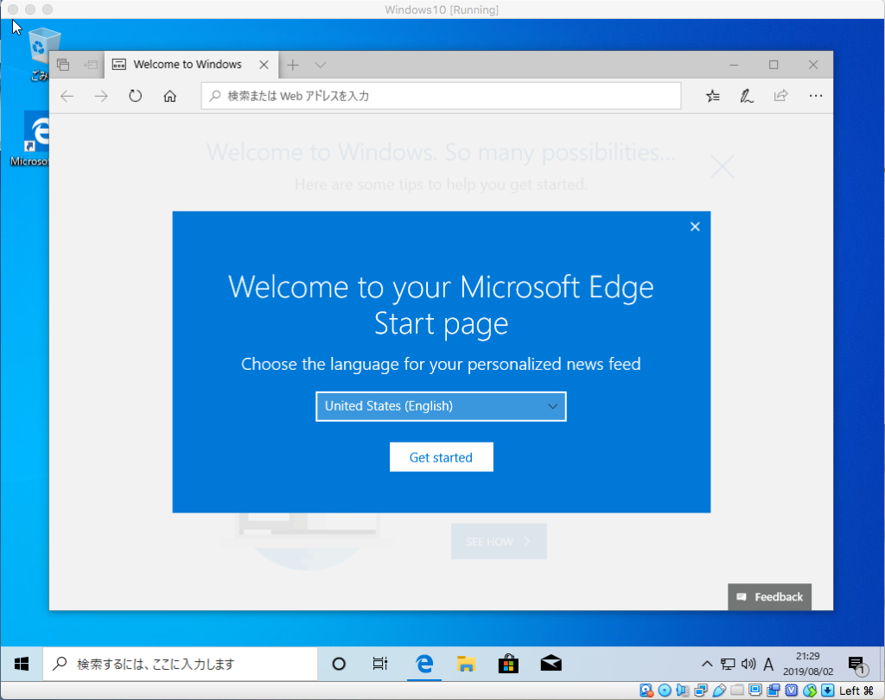The height and width of the screenshot is (700, 885).
Task: Go back to the previous page in Edge
Action: 67,96
